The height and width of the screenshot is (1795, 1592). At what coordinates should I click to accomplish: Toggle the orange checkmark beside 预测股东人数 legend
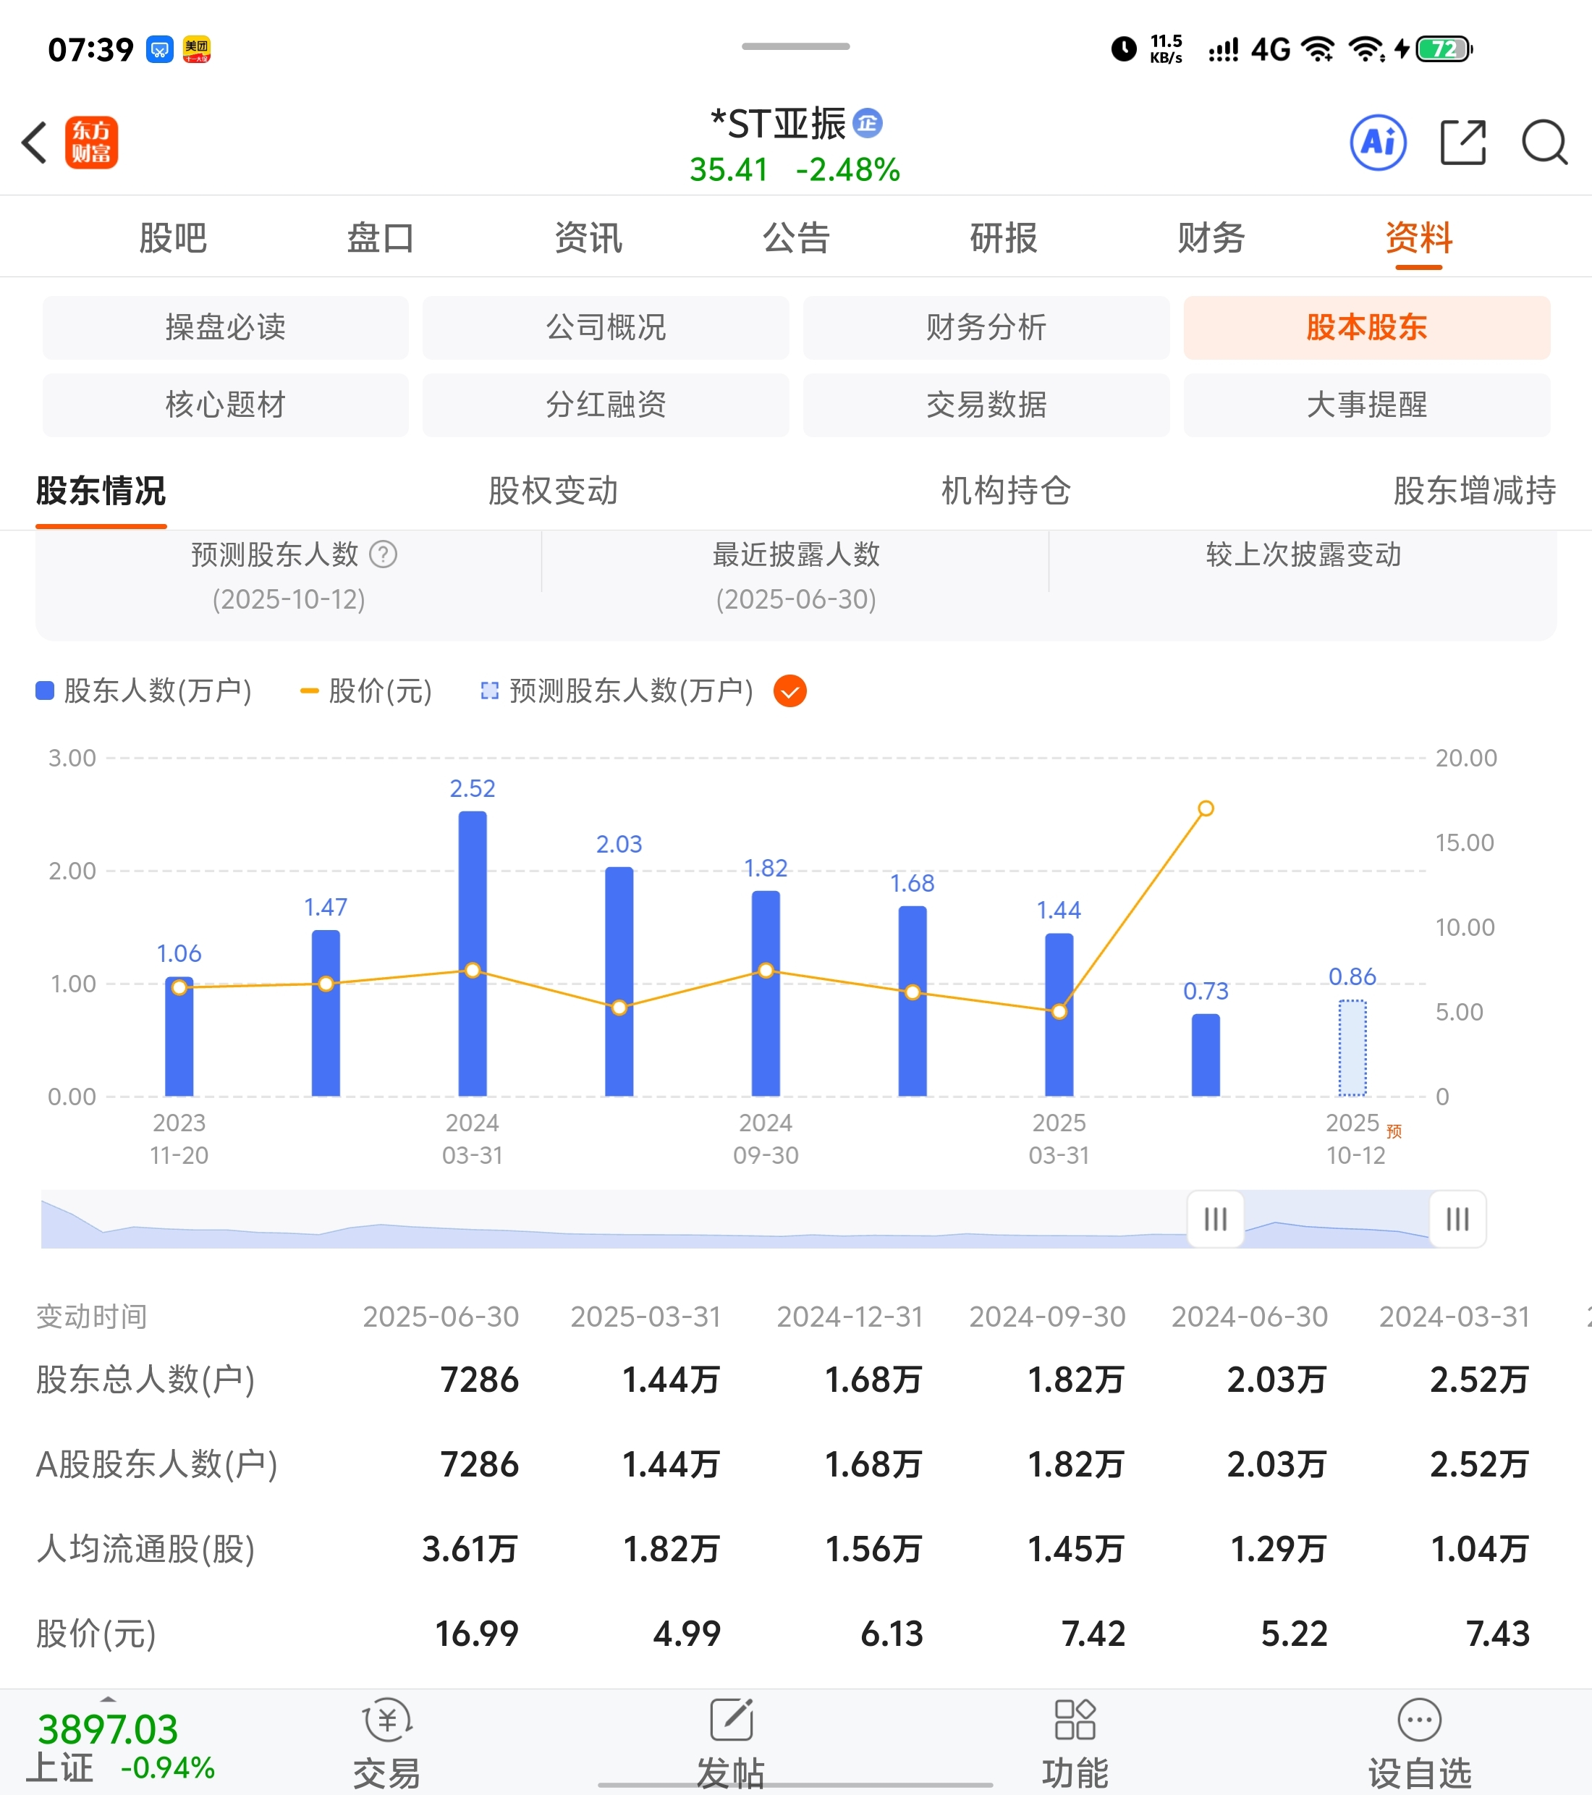coord(789,691)
